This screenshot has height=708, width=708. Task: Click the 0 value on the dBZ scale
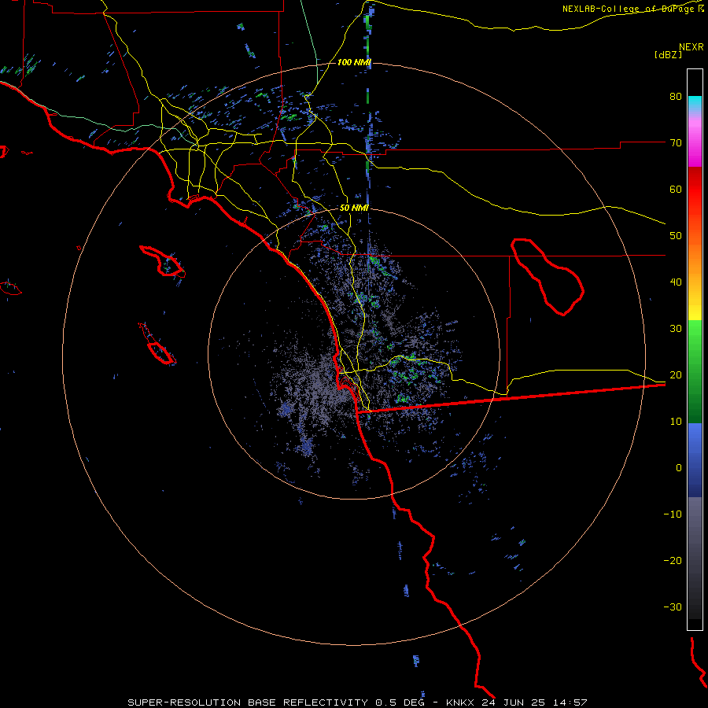679,468
